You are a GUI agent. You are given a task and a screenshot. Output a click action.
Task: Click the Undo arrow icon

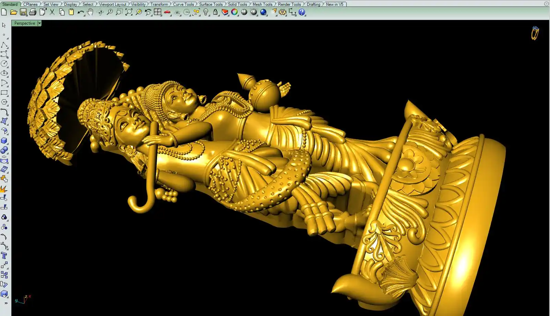81,12
